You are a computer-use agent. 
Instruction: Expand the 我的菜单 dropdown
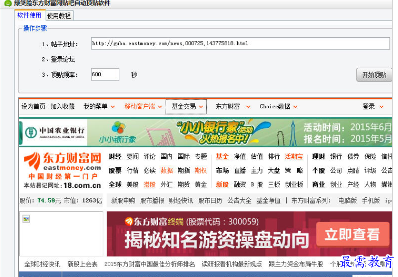point(99,106)
